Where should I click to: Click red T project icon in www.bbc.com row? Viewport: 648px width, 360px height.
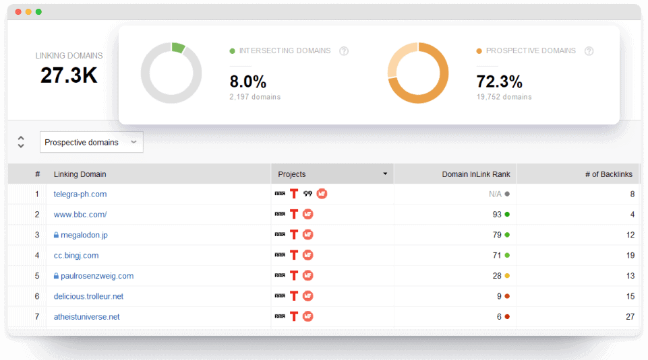click(294, 215)
